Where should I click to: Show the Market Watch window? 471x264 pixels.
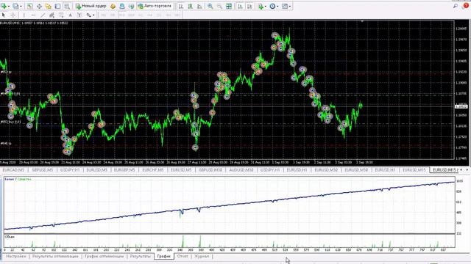[x=30, y=6]
